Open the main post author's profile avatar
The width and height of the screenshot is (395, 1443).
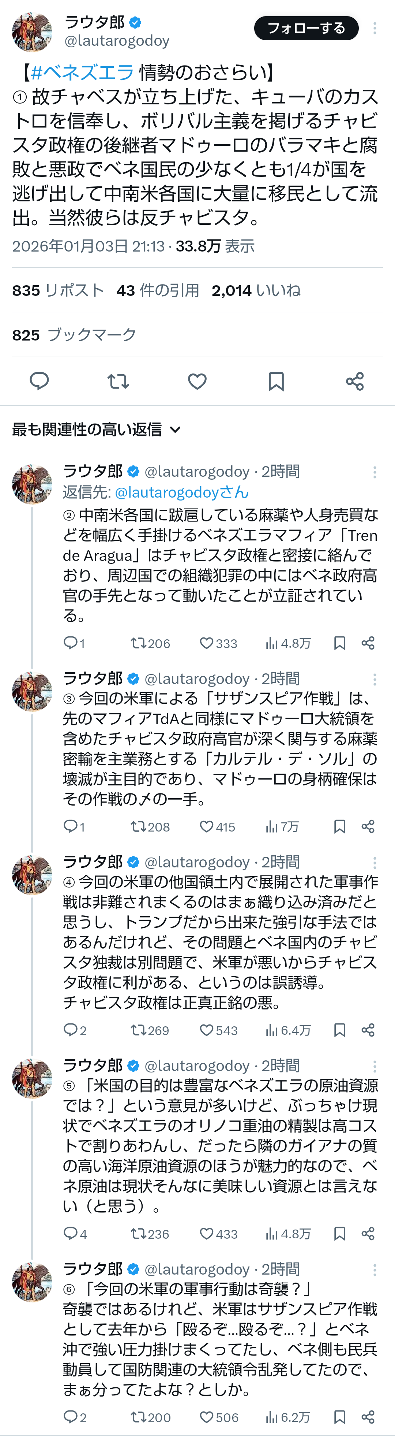point(33,32)
